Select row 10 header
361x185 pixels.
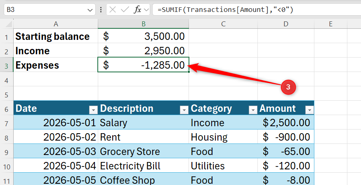tap(7, 166)
